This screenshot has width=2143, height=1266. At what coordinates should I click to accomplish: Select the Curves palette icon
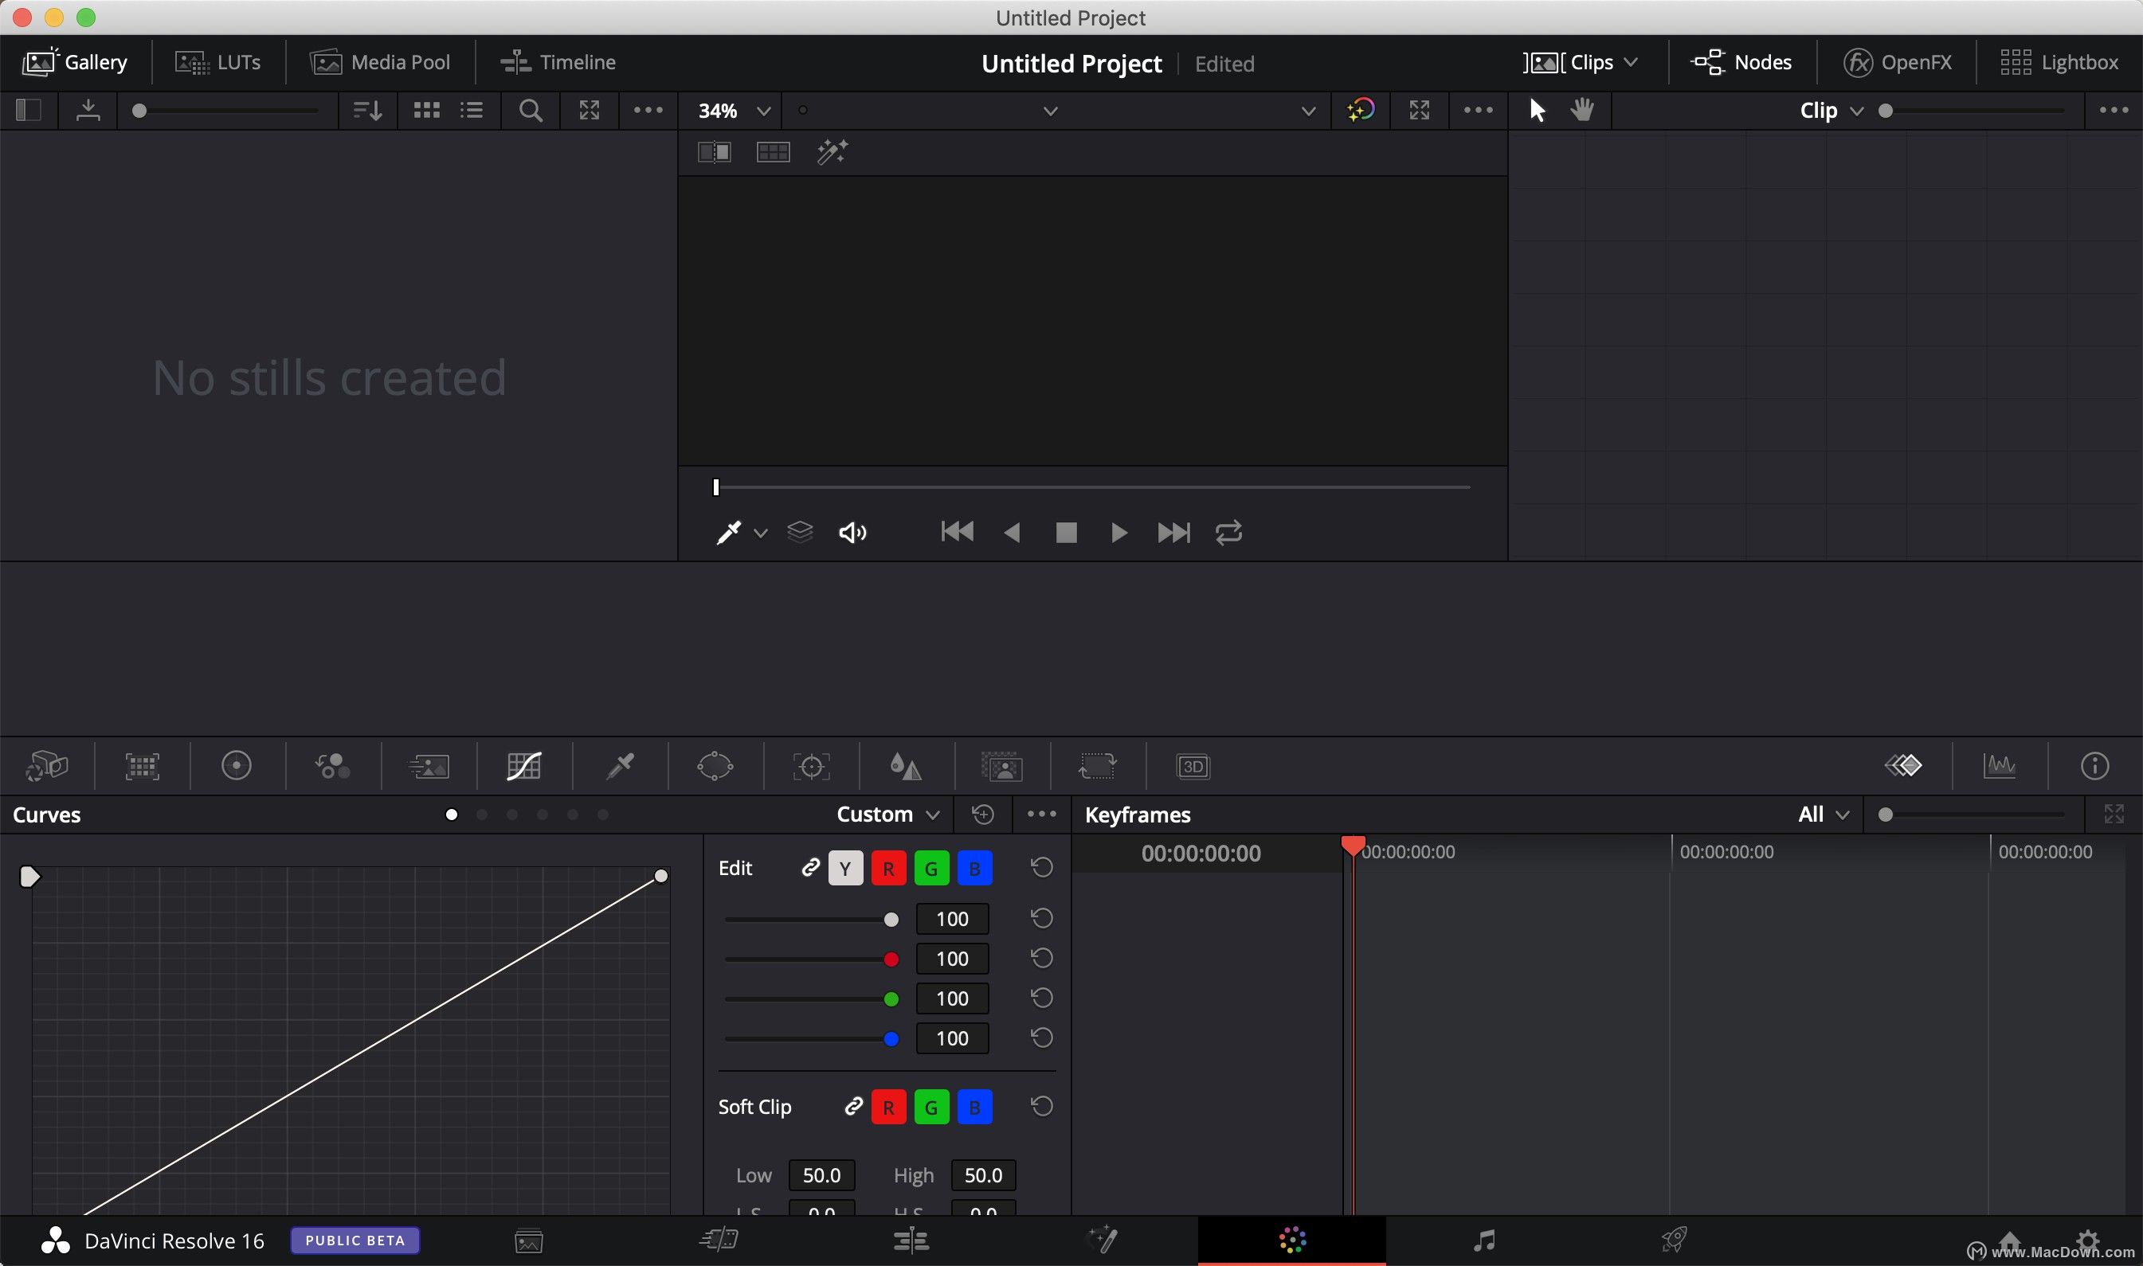(x=524, y=766)
